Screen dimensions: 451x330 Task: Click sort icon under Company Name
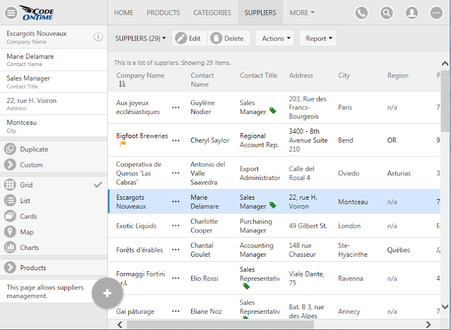122,84
